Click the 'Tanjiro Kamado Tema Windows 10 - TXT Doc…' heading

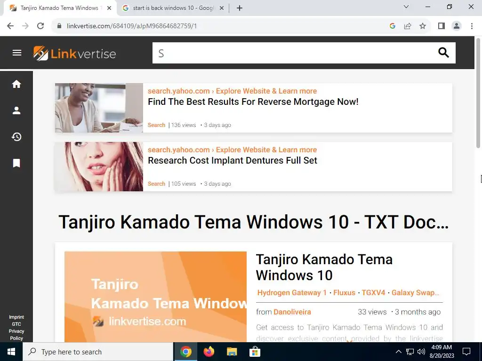(x=253, y=222)
